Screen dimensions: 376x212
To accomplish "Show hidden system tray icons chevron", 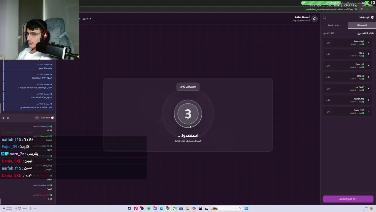I will [x=35, y=208].
